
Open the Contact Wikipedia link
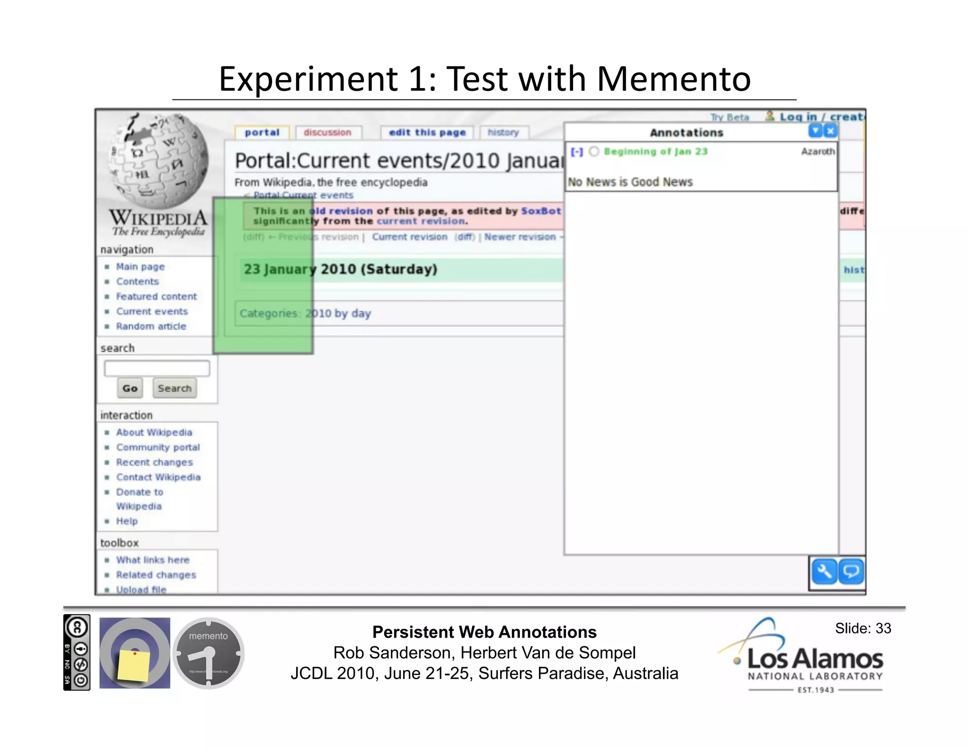click(159, 477)
